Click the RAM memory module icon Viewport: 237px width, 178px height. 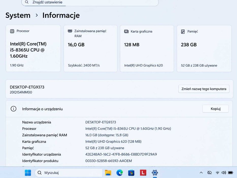[x=70, y=31]
